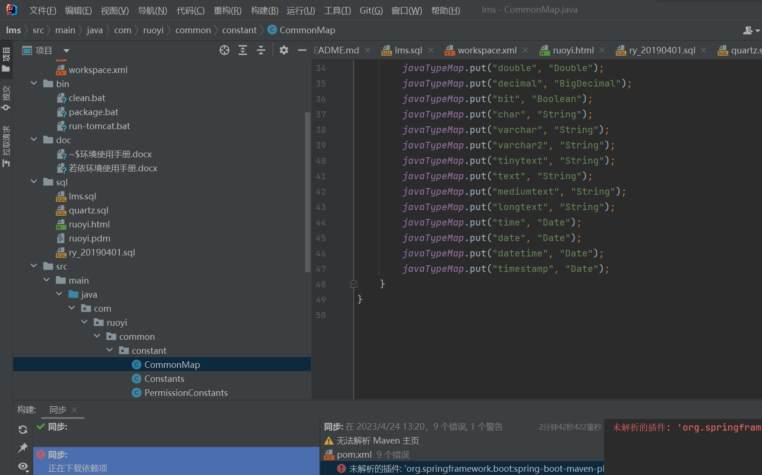Screen dimensions: 762x475
Task: Toggle the eye view filter icon in build panel
Action: [x=23, y=467]
